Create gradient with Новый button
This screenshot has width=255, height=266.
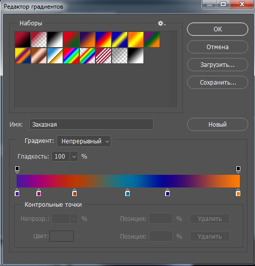[x=218, y=125]
